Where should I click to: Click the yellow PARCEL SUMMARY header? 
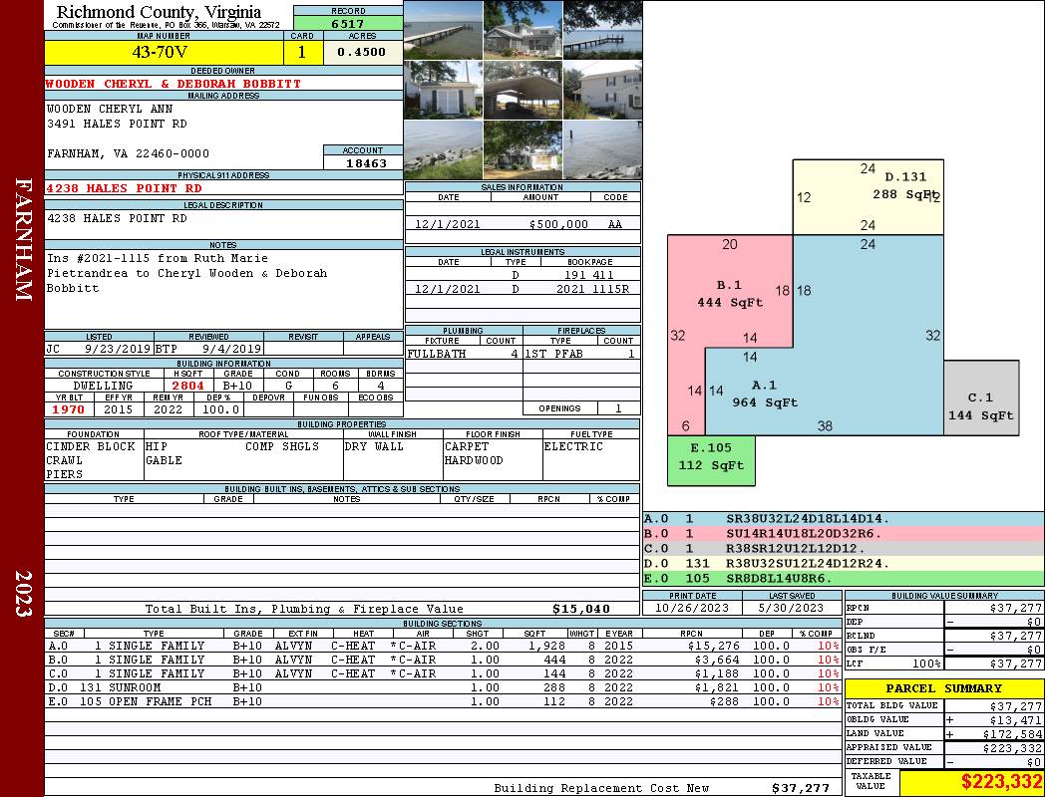tap(943, 688)
